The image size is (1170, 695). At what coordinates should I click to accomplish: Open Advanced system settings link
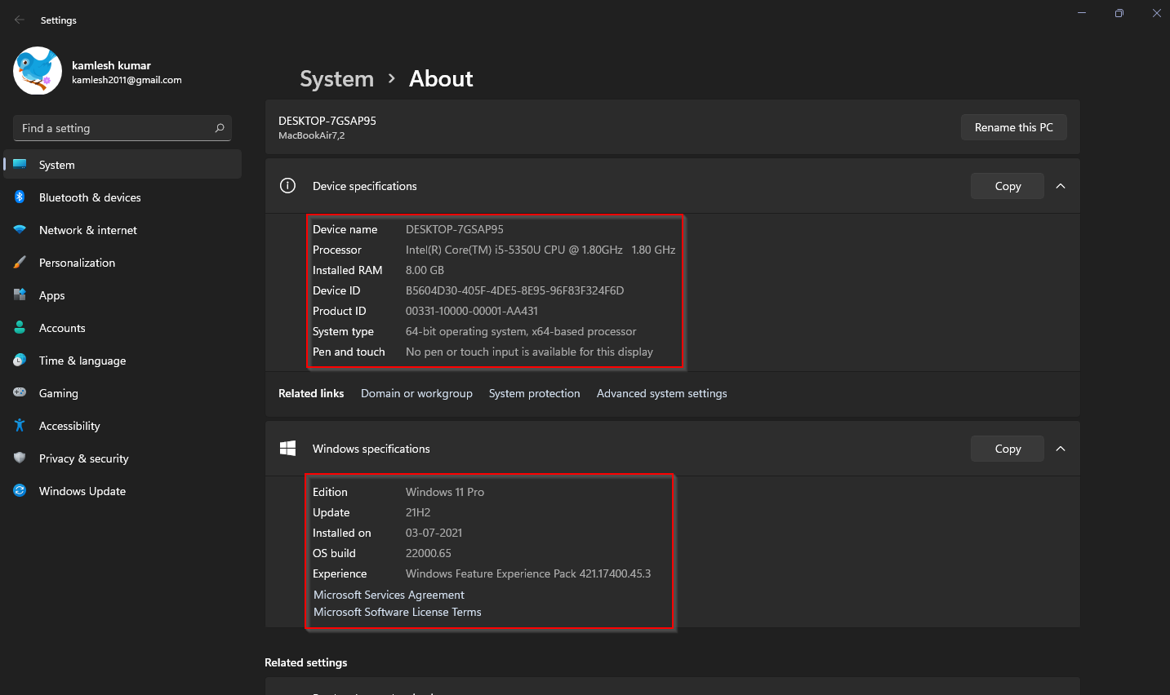[662, 393]
